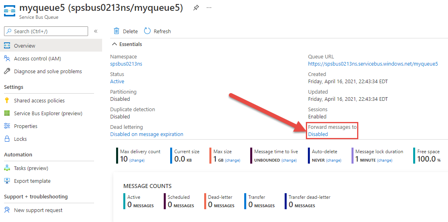
Task: Click the Sessions Enabled value
Action: click(x=317, y=116)
